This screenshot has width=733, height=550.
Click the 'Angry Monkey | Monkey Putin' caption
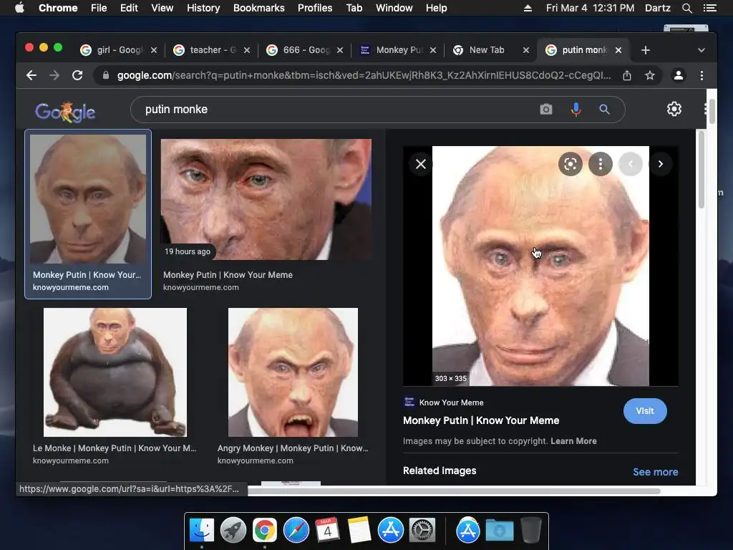click(x=293, y=448)
